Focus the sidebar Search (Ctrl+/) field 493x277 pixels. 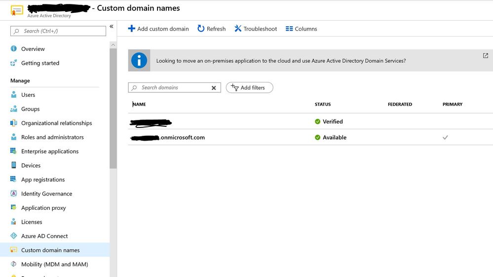point(58,31)
